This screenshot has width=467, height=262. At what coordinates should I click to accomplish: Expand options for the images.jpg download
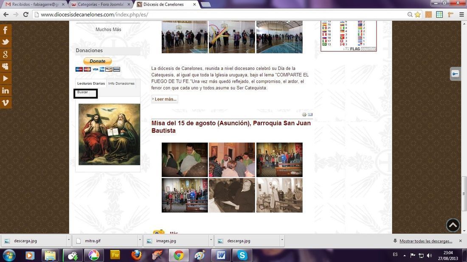[x=211, y=240]
